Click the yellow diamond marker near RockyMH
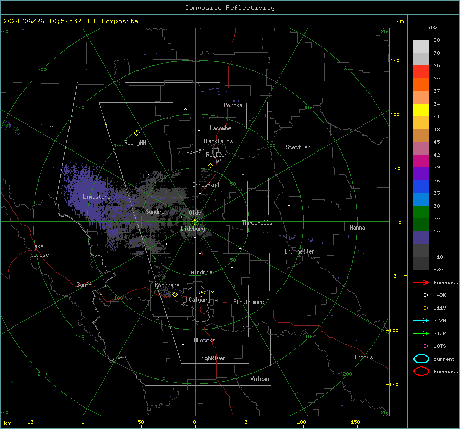 tap(136, 133)
